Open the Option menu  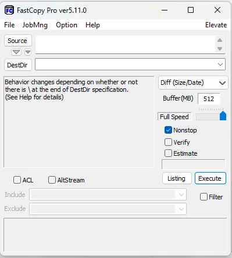pos(66,25)
